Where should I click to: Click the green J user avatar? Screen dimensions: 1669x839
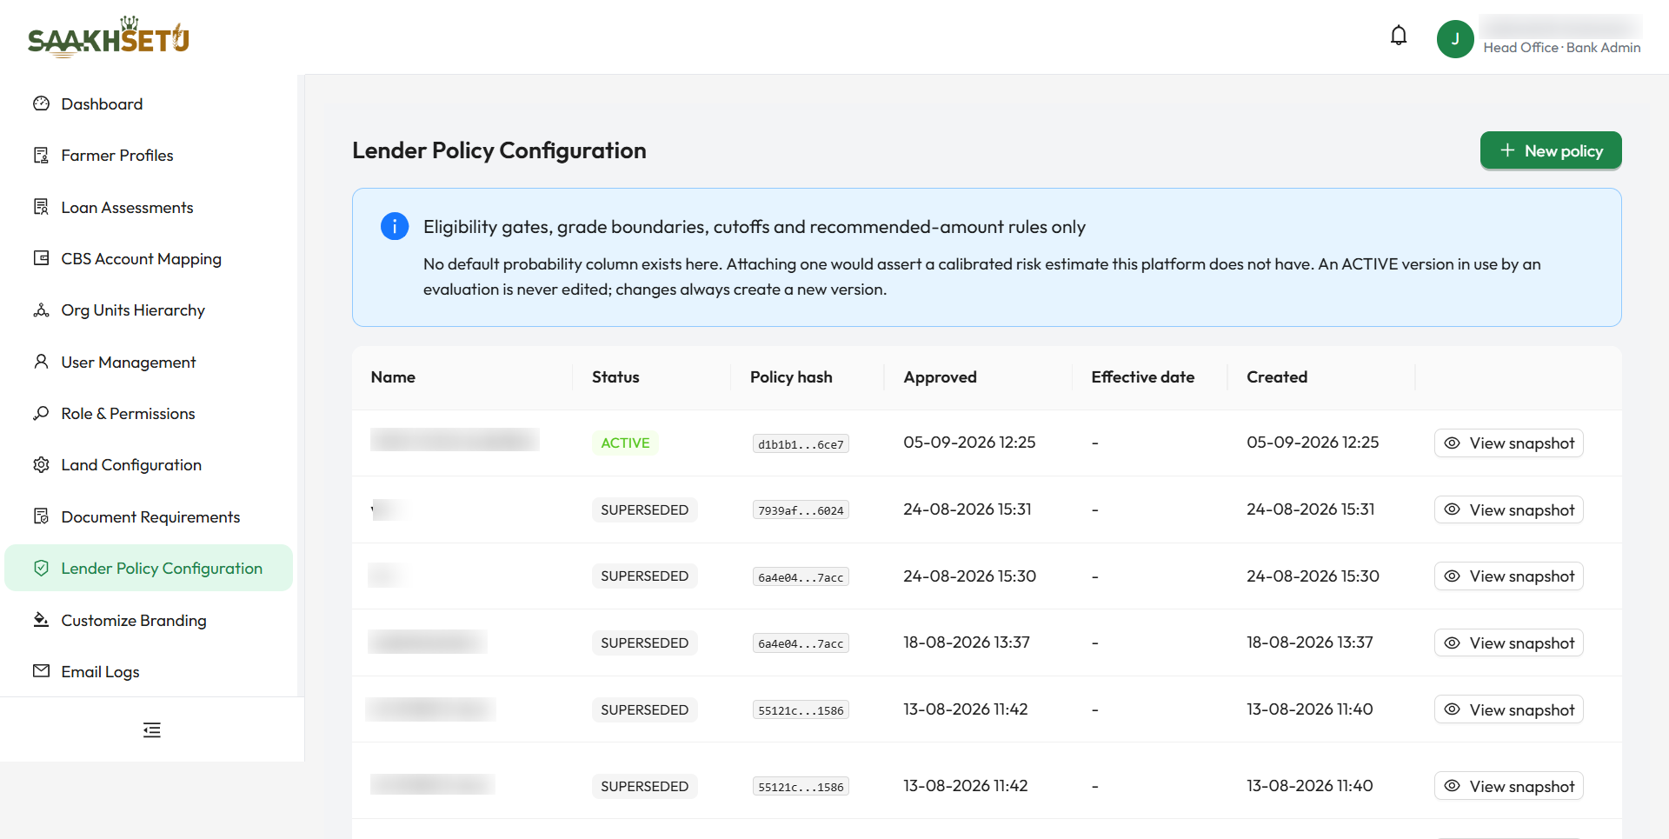(1455, 39)
